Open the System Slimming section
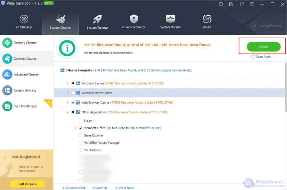The width and height of the screenshot is (287, 190). pyautogui.click(x=27, y=90)
